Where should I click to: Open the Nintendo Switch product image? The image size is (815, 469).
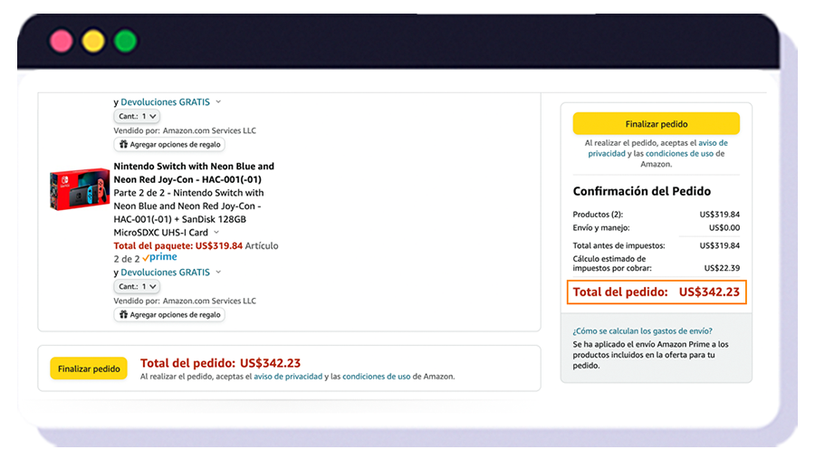click(x=79, y=189)
